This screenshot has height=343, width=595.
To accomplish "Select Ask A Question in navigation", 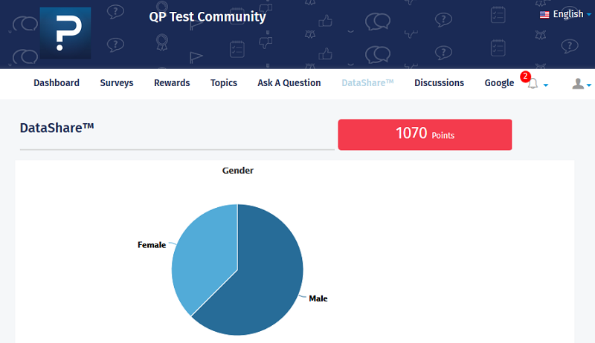I will click(289, 83).
